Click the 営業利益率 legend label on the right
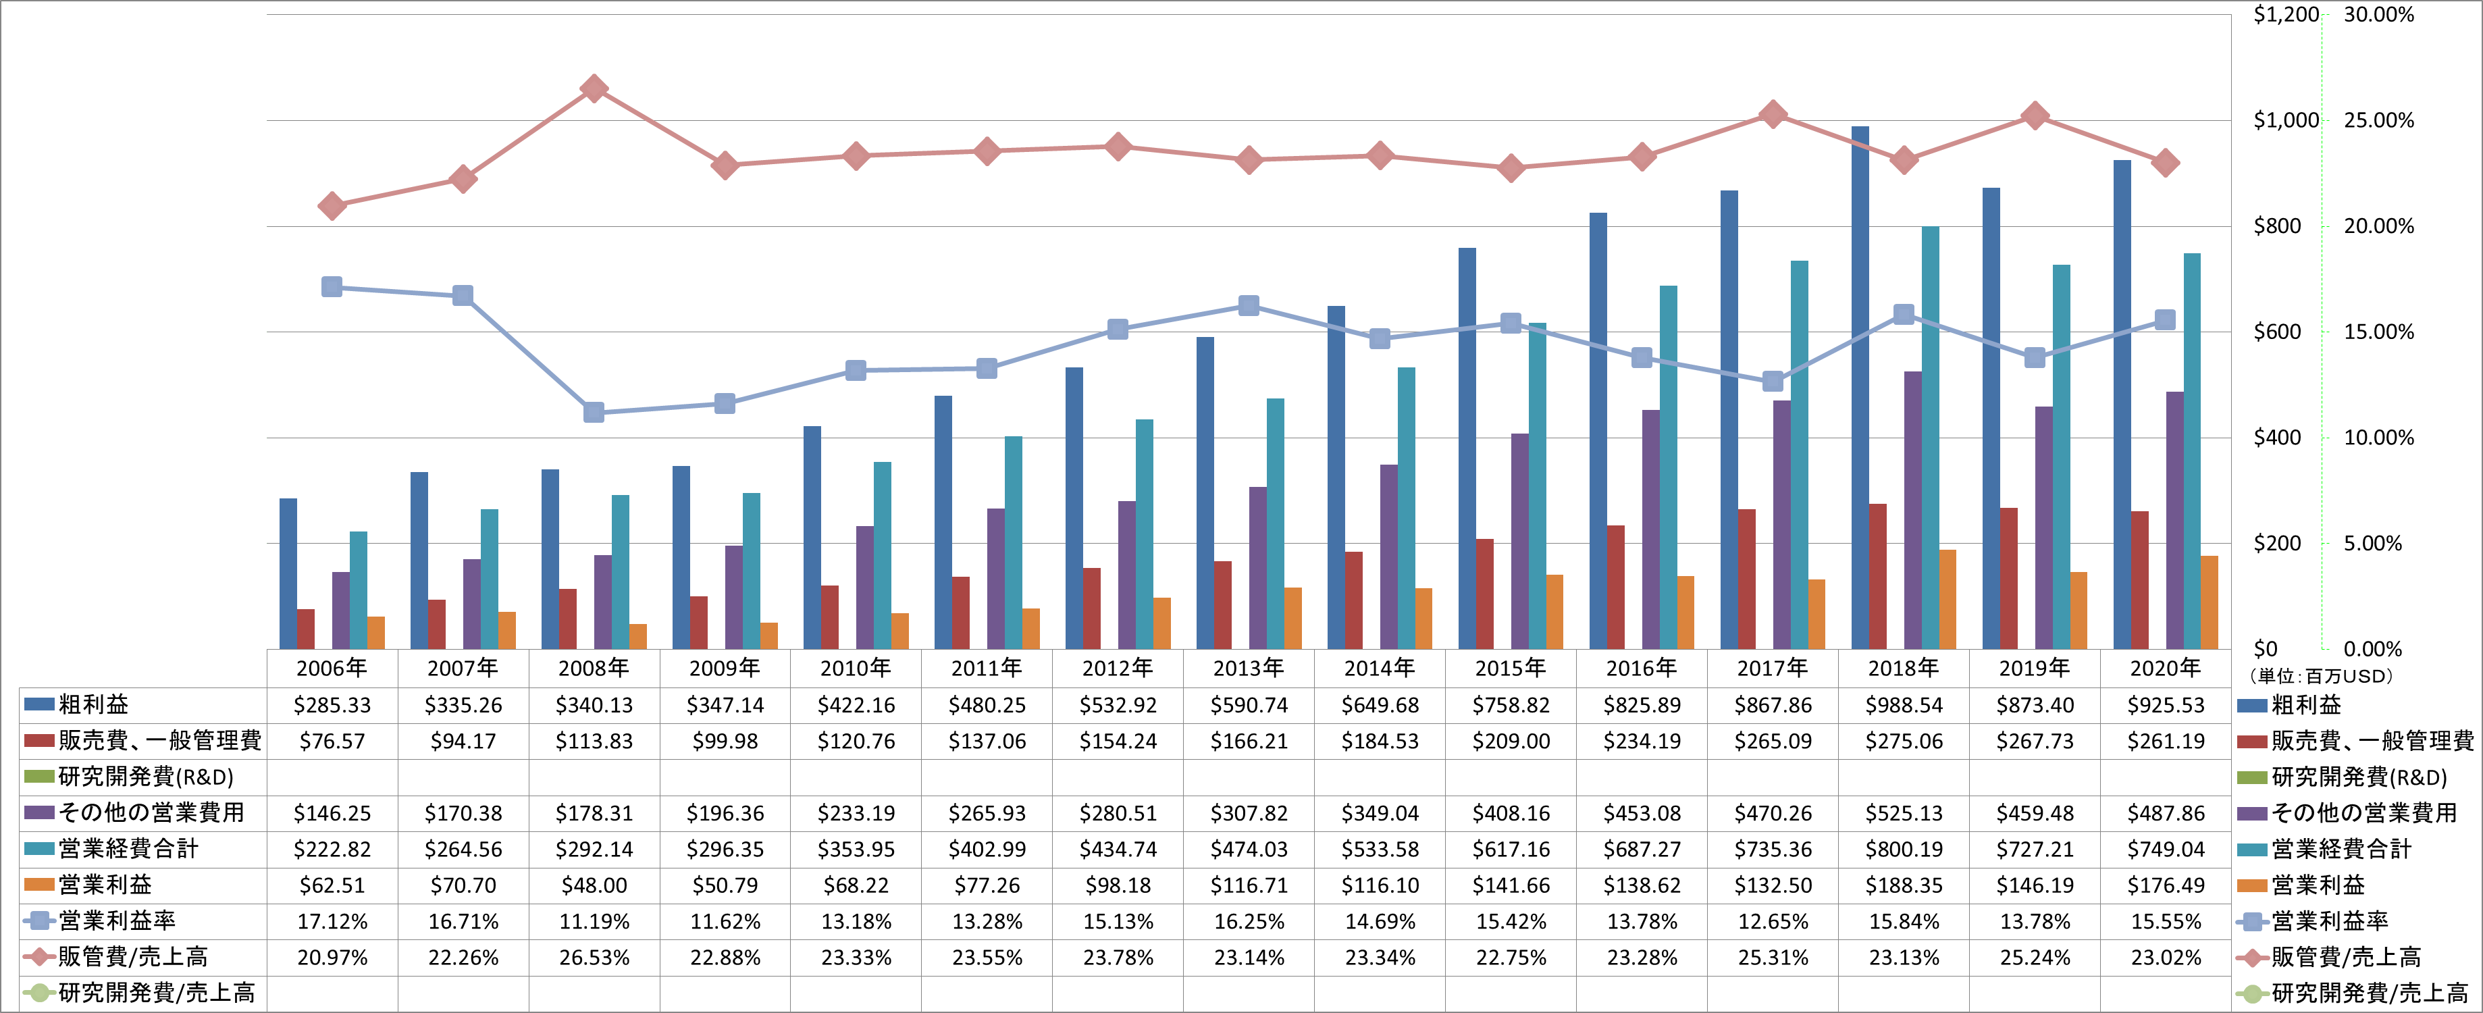 (x=2330, y=920)
